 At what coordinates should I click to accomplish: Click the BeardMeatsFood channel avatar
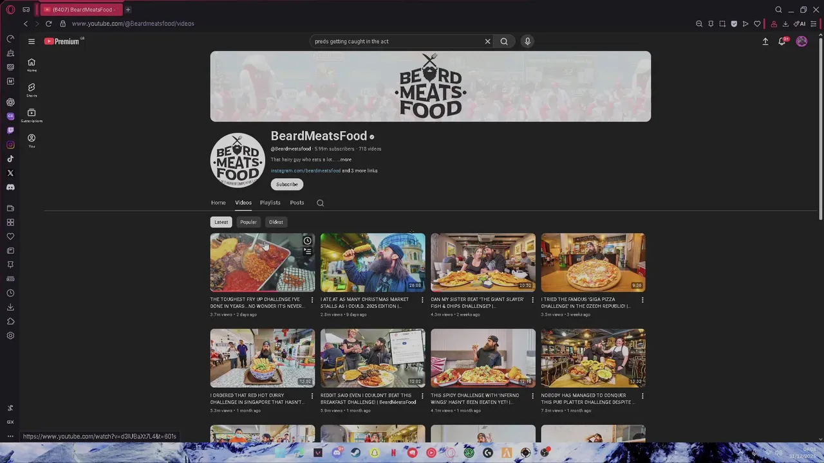click(x=238, y=160)
